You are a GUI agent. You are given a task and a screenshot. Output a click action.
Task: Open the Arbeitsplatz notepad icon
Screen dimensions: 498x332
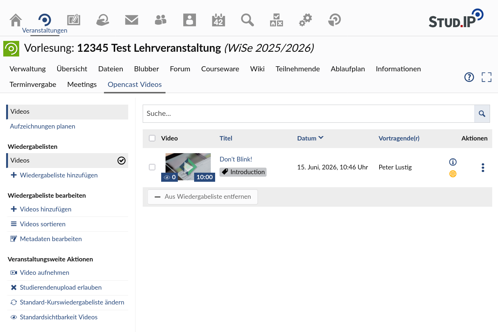pyautogui.click(x=74, y=20)
